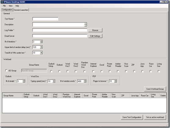Toggle the AD Group checkbox

point(6,71)
